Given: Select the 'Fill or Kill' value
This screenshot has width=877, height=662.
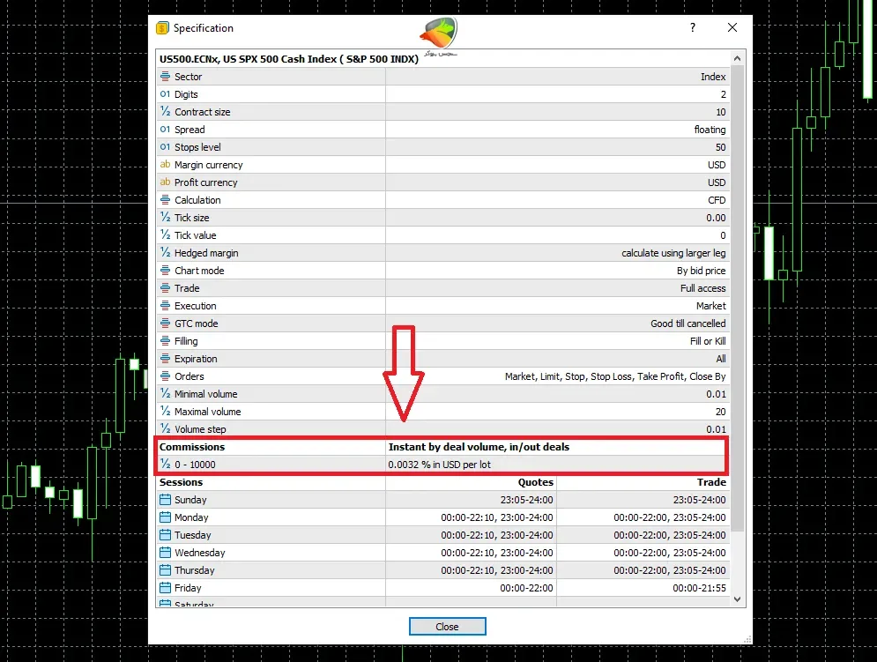Looking at the screenshot, I should 708,341.
